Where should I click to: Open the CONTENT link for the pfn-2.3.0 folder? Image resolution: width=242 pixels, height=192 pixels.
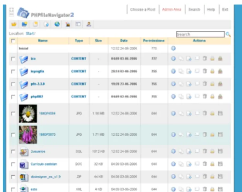pos(79,84)
